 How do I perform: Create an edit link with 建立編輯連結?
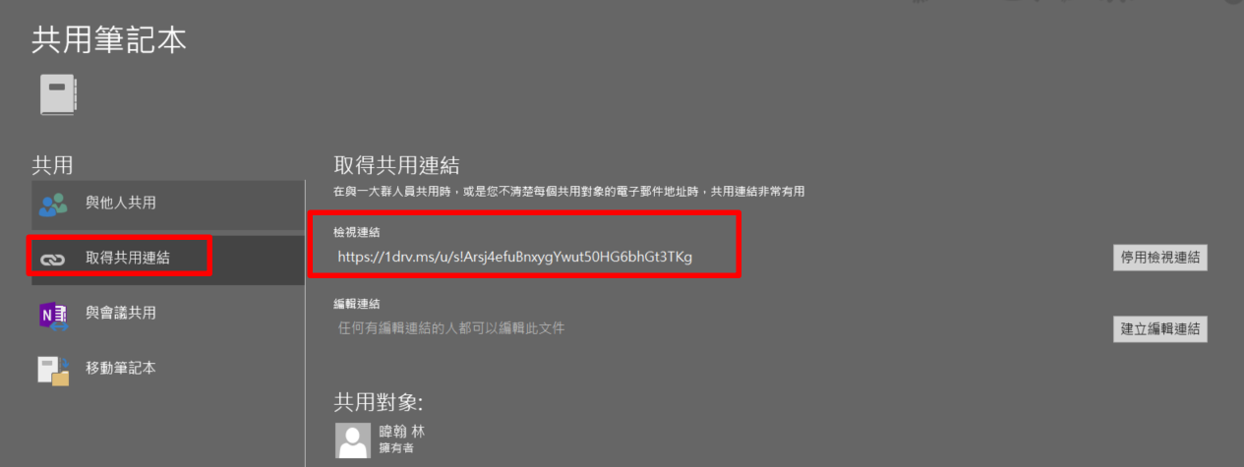click(x=1160, y=328)
